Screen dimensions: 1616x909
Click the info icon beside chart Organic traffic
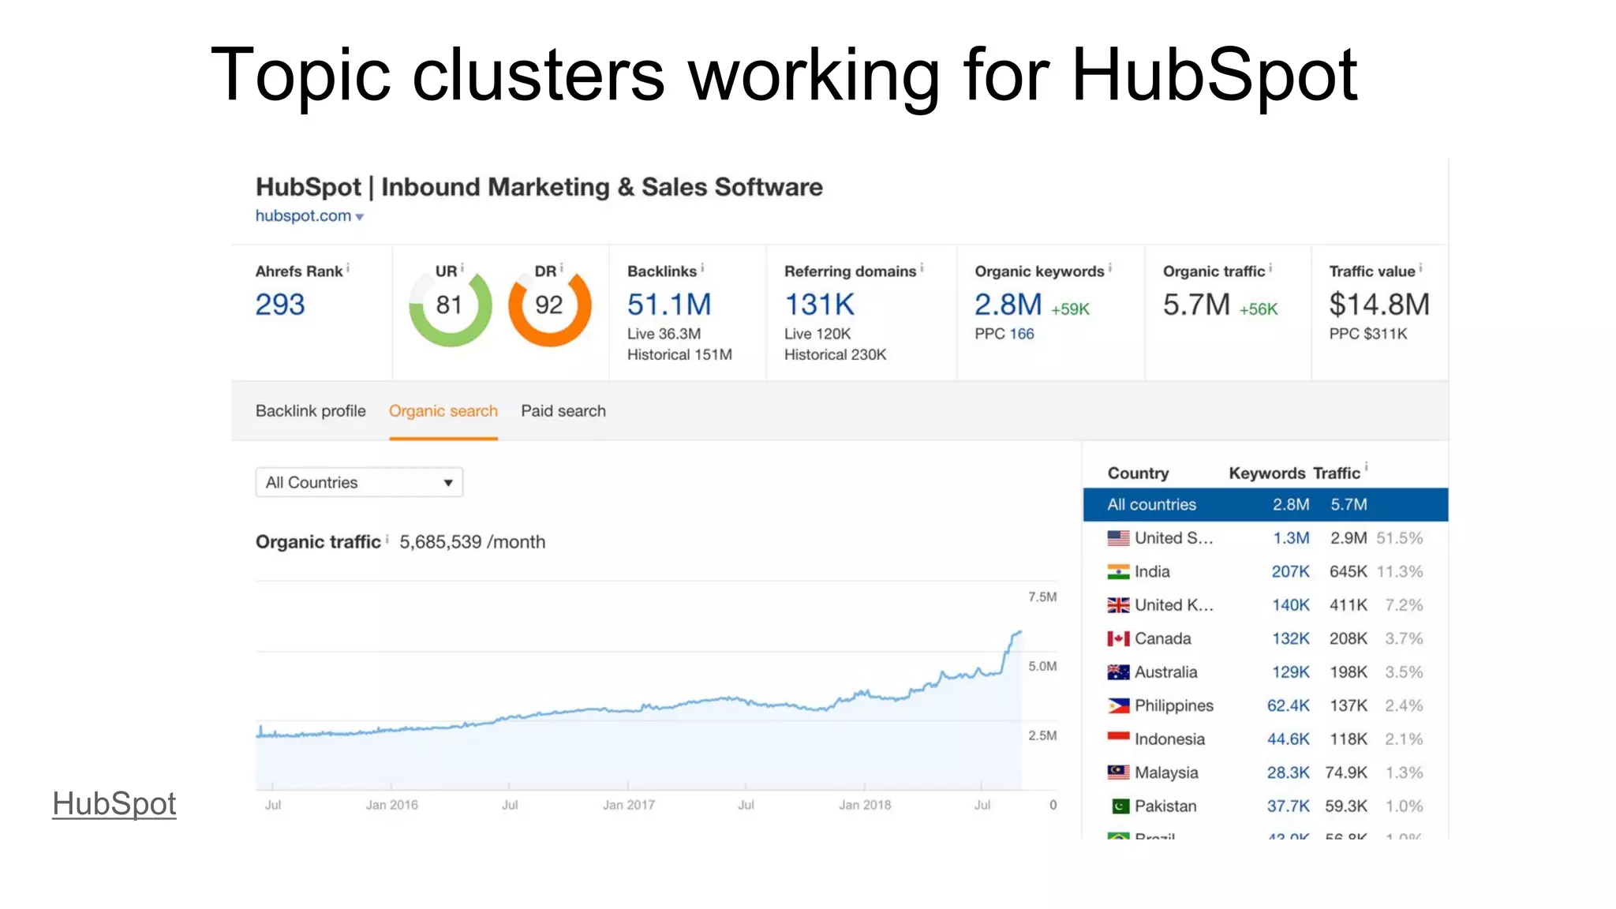[387, 539]
